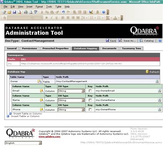Click node picker icon for my:OwnerEmail path
Viewport: 163px width, 147px height.
pyautogui.click(x=160, y=91)
